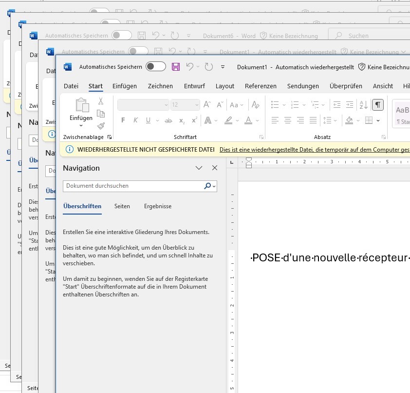The image size is (410, 393).
Task: Open multilevel list dropdown
Action: coord(323,105)
